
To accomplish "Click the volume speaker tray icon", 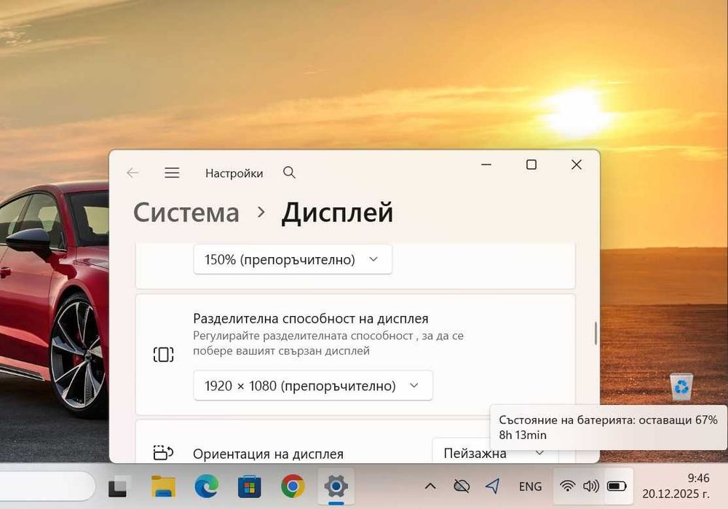I will point(591,486).
